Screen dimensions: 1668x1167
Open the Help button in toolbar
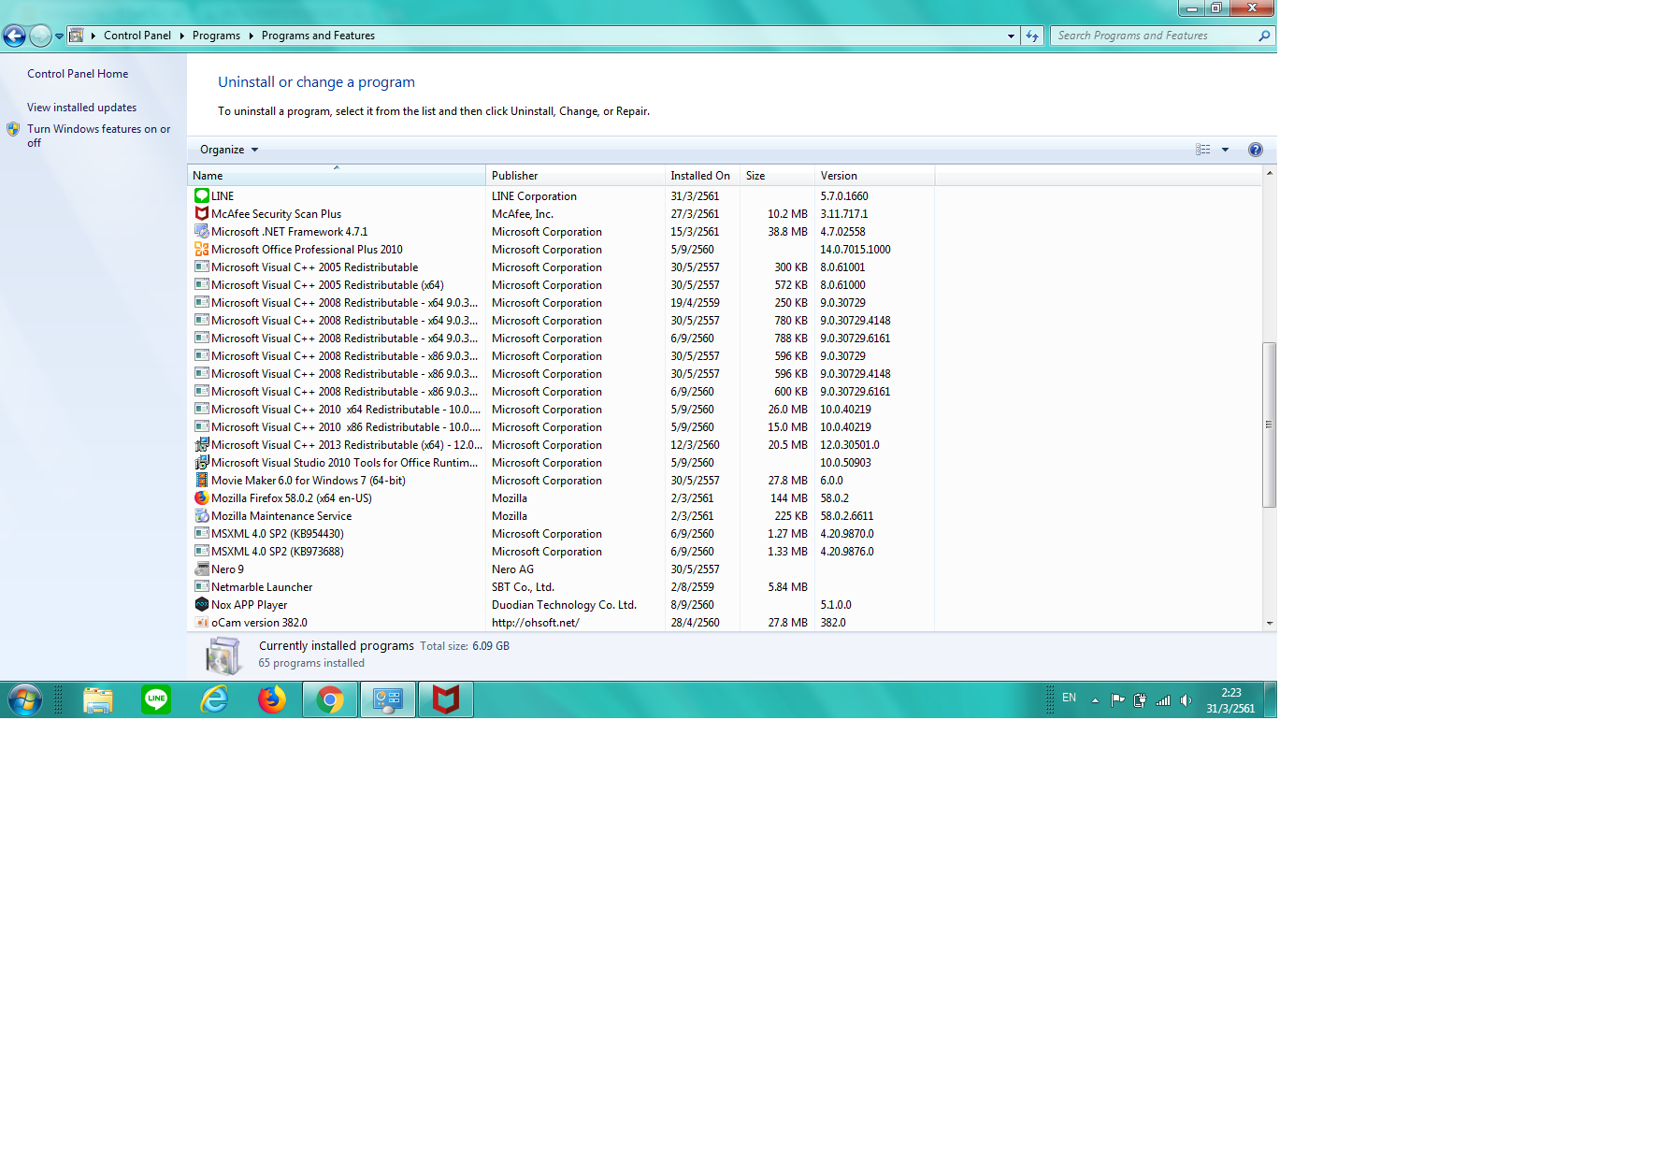pyautogui.click(x=1255, y=150)
